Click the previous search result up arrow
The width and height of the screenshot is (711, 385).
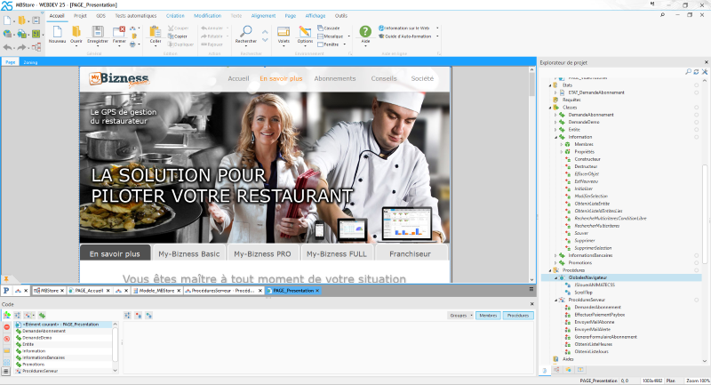tap(265, 32)
